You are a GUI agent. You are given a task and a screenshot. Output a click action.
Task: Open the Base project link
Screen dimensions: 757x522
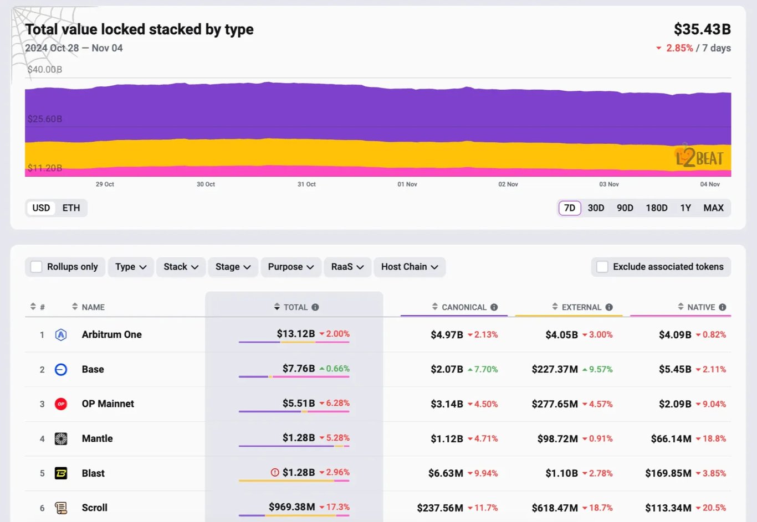coord(93,369)
